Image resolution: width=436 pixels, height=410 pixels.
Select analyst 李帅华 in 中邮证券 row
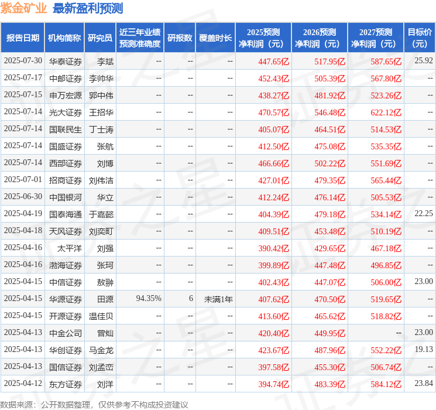click(101, 78)
